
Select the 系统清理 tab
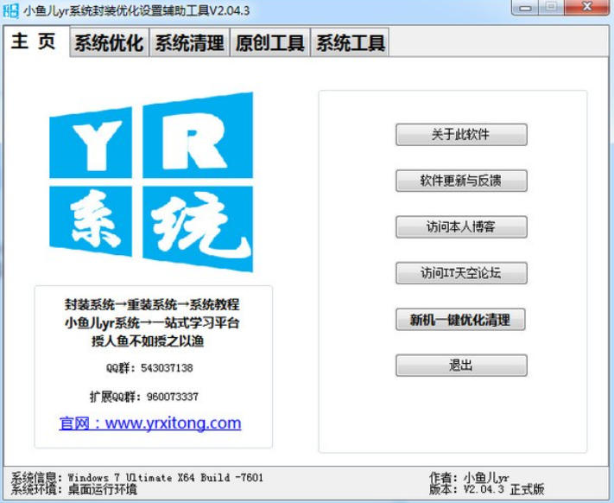pyautogui.click(x=189, y=43)
